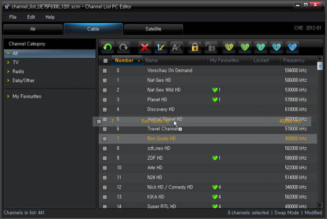
Task: Add to Favourites 1 heart icon
Action: click(229, 47)
